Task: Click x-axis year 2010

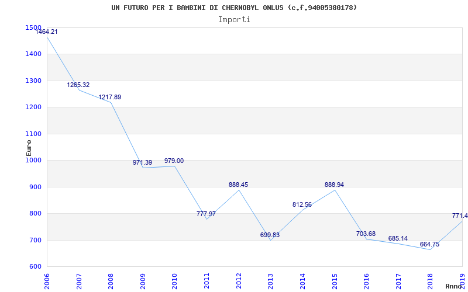Action: coord(174,281)
